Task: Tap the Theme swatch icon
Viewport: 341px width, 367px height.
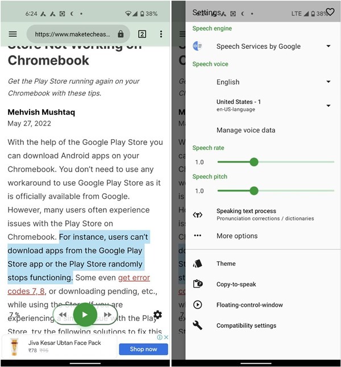Action: pos(197,264)
